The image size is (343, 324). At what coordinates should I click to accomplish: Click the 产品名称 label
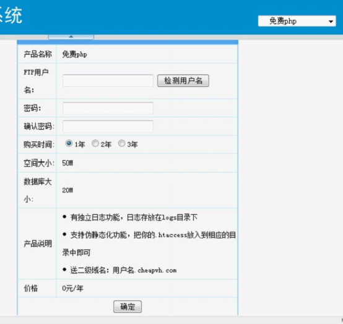click(x=38, y=54)
